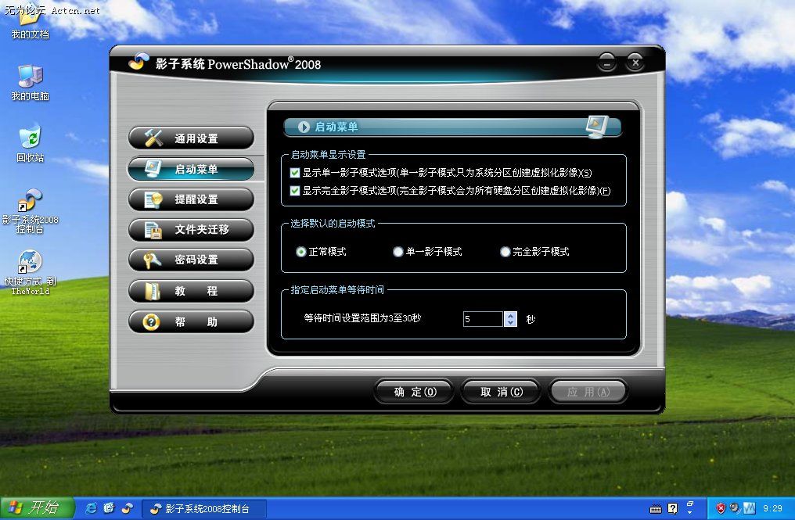The width and height of the screenshot is (795, 520).
Task: Click the language bar help icon
Action: pyautogui.click(x=673, y=508)
